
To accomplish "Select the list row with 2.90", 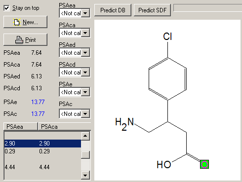I will coord(42,144).
